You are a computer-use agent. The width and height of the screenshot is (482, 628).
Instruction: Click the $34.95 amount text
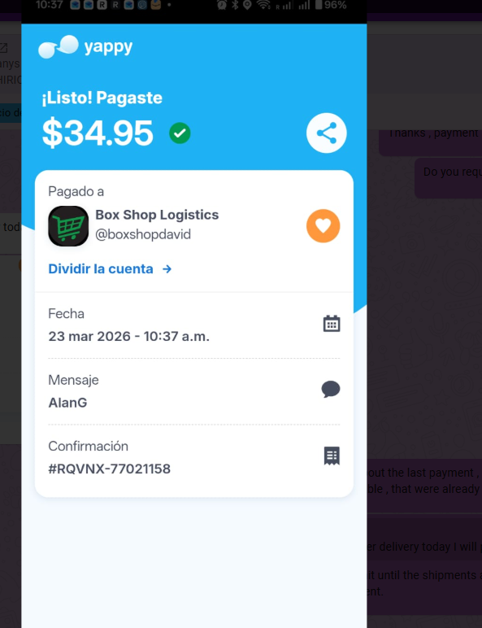pos(98,133)
